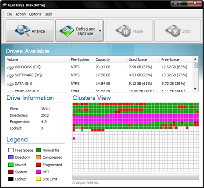Viewport: 204px width, 188px height.
Task: Click drive list scroll up arrow
Action: (x=195, y=59)
